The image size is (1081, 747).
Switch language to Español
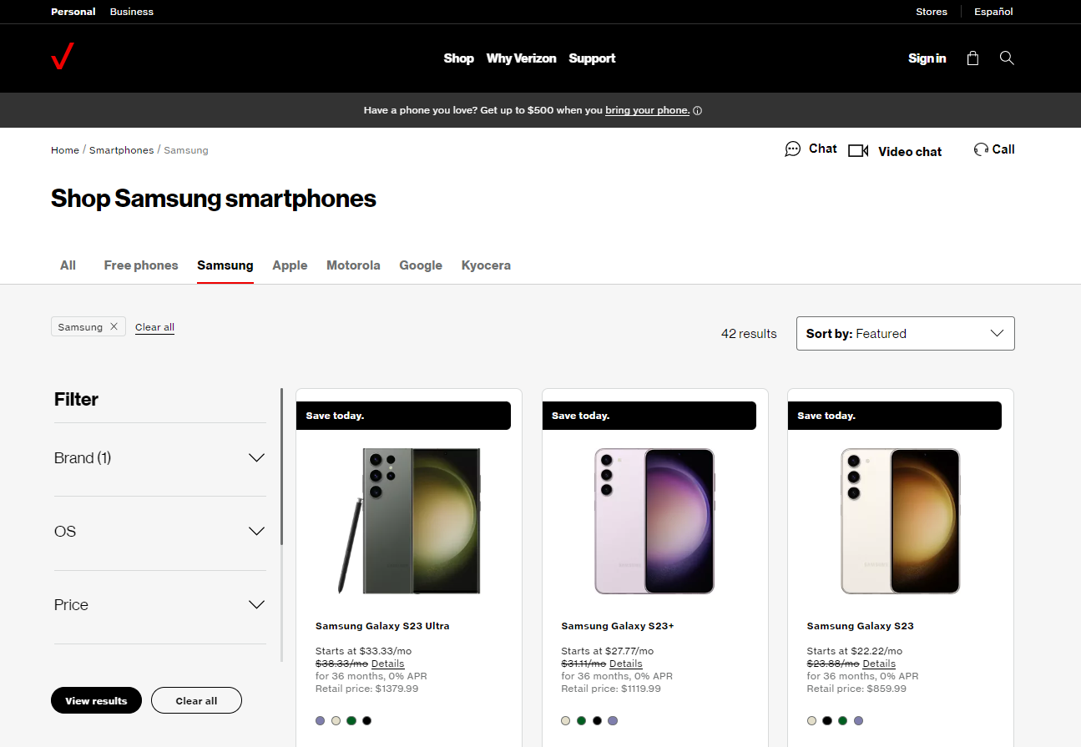pyautogui.click(x=993, y=12)
